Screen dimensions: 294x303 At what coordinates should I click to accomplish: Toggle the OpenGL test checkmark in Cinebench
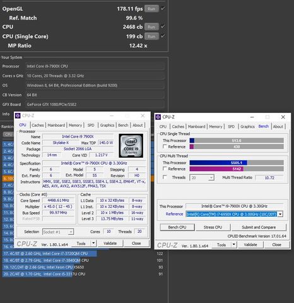coord(163,9)
